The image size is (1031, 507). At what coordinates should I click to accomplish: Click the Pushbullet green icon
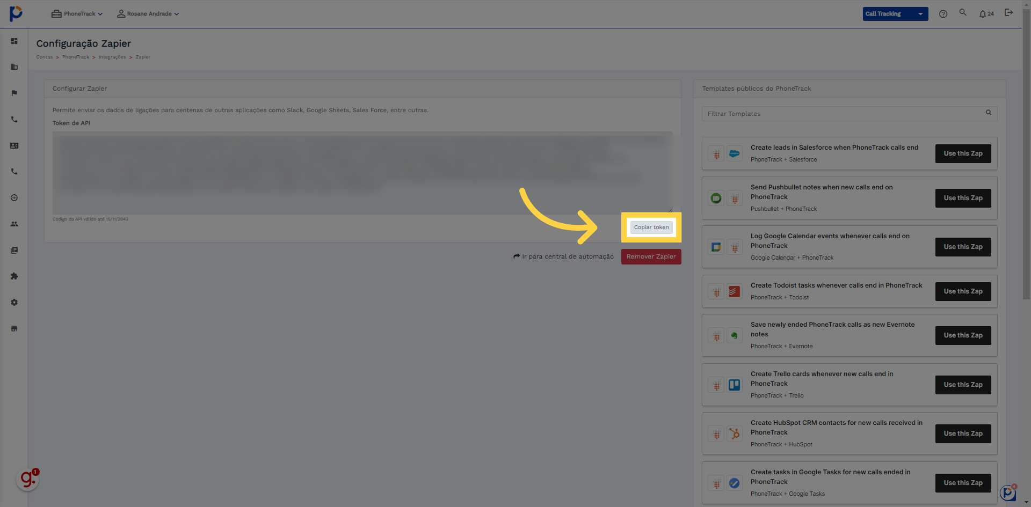coord(716,199)
